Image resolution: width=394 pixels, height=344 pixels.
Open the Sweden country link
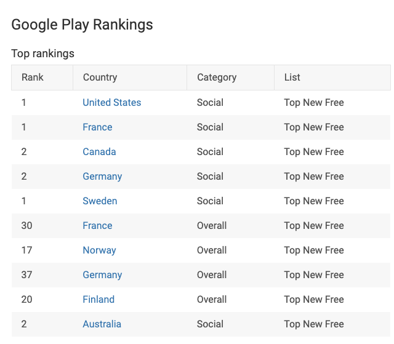coord(100,201)
